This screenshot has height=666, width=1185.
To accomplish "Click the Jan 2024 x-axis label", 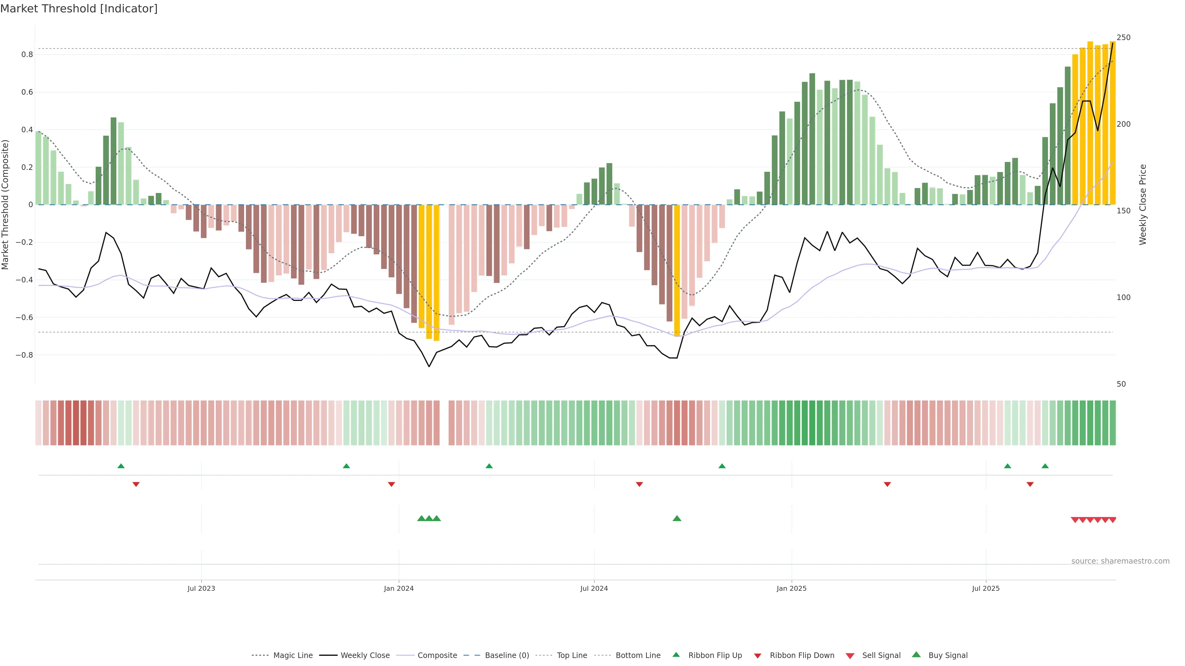I will (x=398, y=588).
